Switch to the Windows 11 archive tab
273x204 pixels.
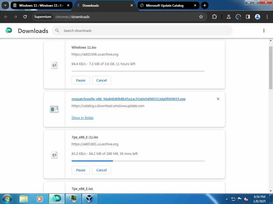click(41, 5)
